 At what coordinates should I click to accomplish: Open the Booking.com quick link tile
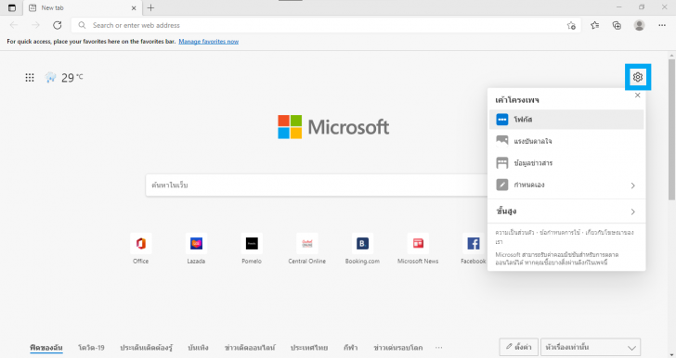pyautogui.click(x=362, y=249)
